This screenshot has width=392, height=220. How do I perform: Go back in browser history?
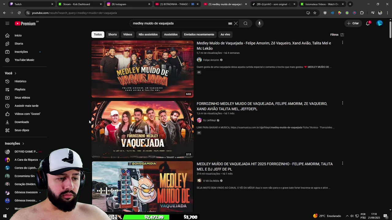pos(4,13)
